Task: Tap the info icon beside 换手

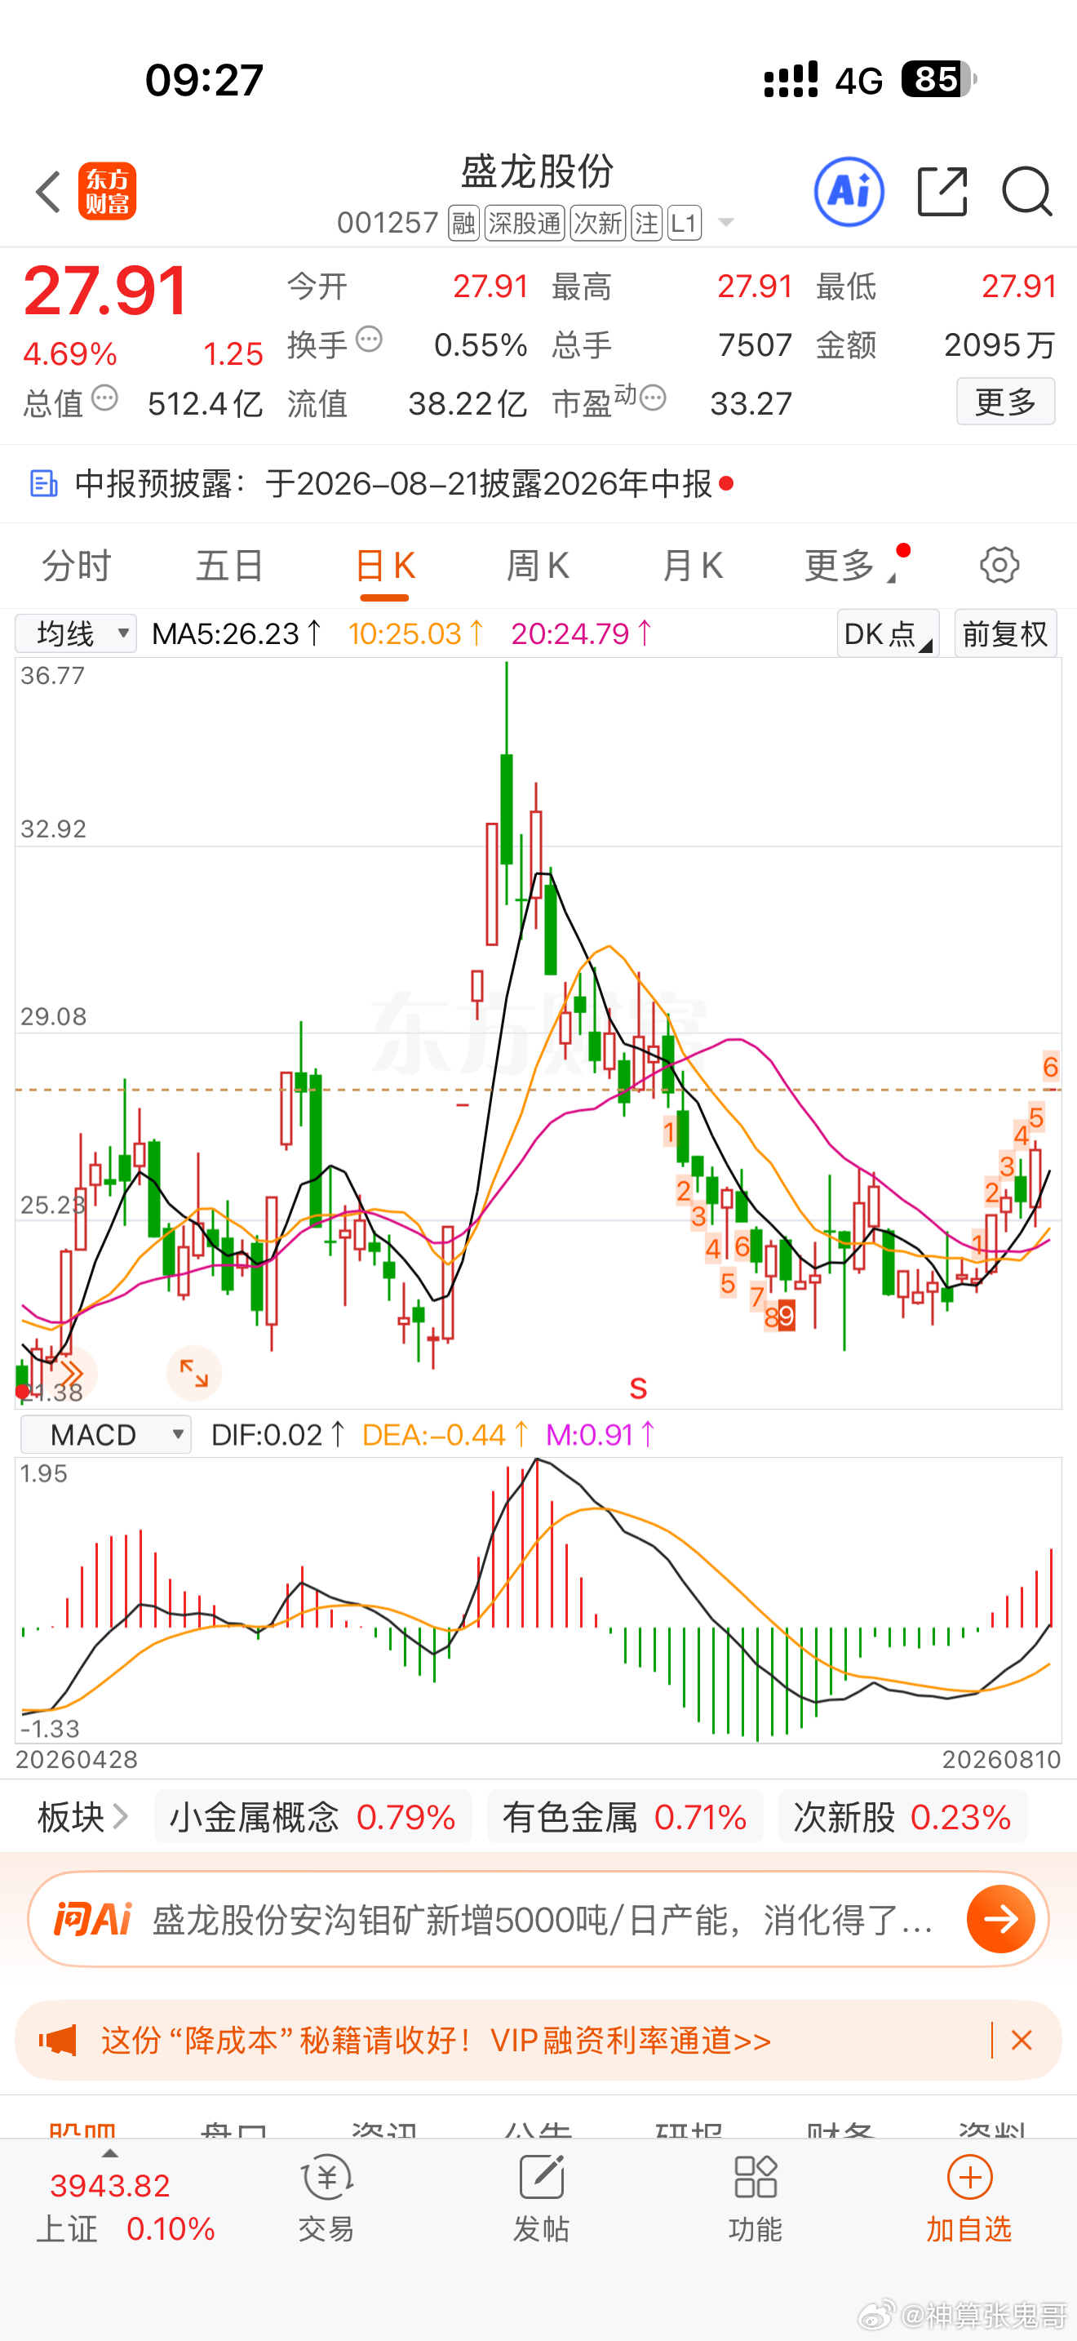Action: click(370, 340)
